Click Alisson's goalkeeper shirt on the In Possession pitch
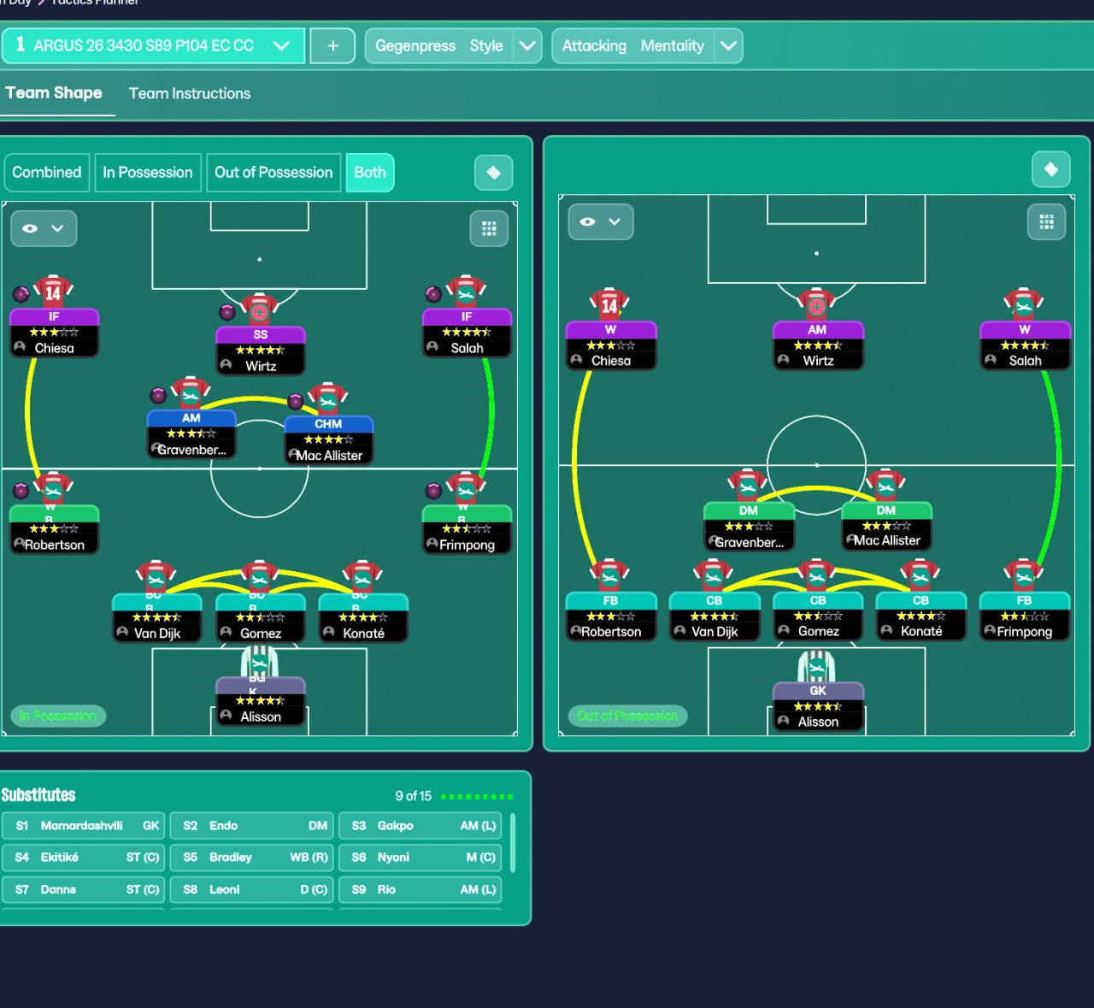The image size is (1094, 1008). pyautogui.click(x=260, y=661)
